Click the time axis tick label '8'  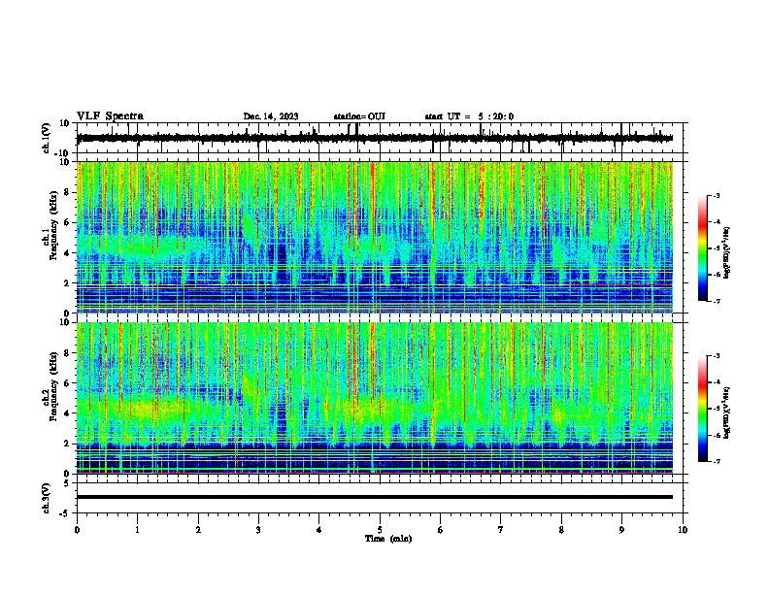[x=561, y=530]
